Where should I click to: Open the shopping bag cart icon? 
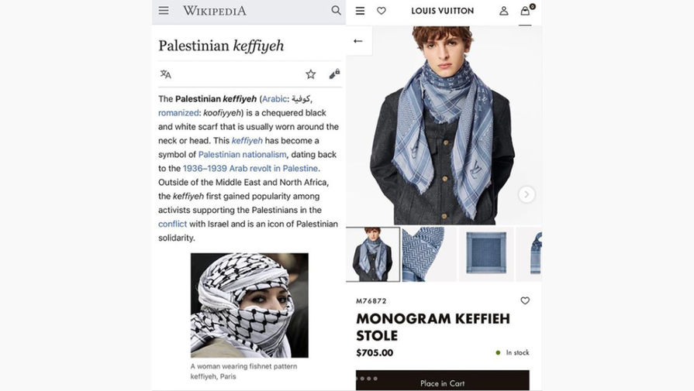point(527,10)
